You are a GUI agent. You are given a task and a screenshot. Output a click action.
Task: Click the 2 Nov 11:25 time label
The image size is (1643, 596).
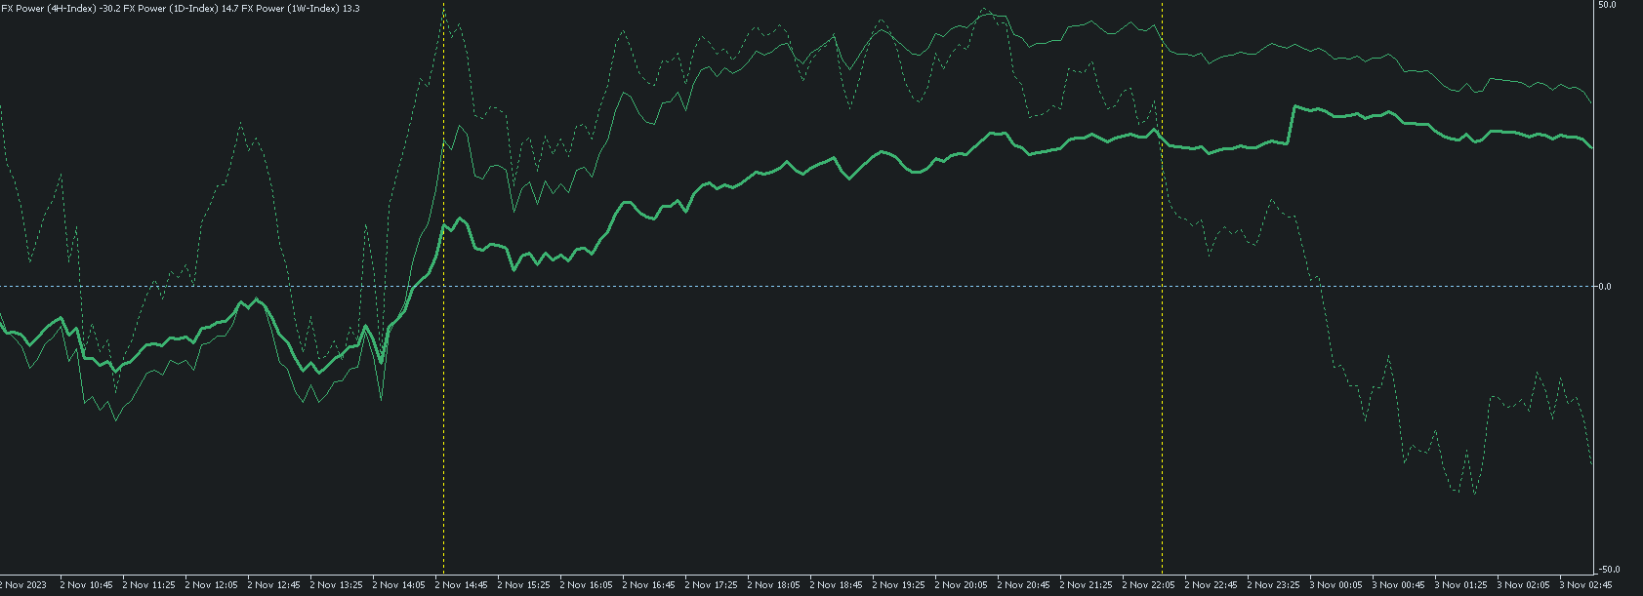coord(148,585)
